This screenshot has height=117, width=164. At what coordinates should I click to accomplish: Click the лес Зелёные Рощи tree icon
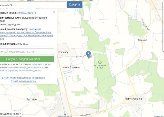(100, 62)
